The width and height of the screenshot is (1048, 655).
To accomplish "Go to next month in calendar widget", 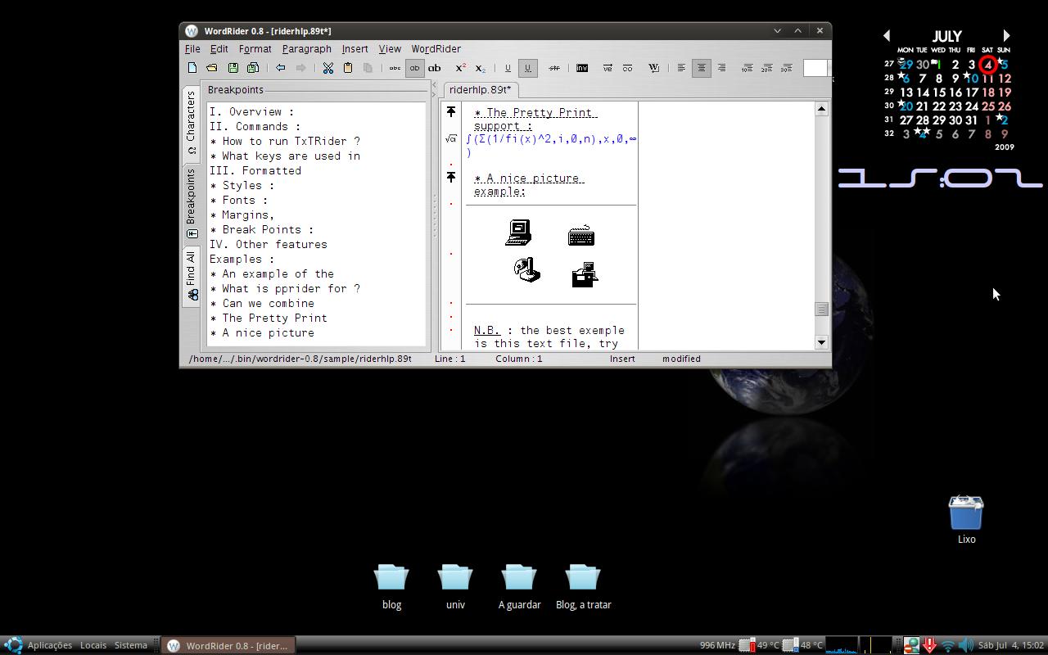I will (x=1006, y=35).
